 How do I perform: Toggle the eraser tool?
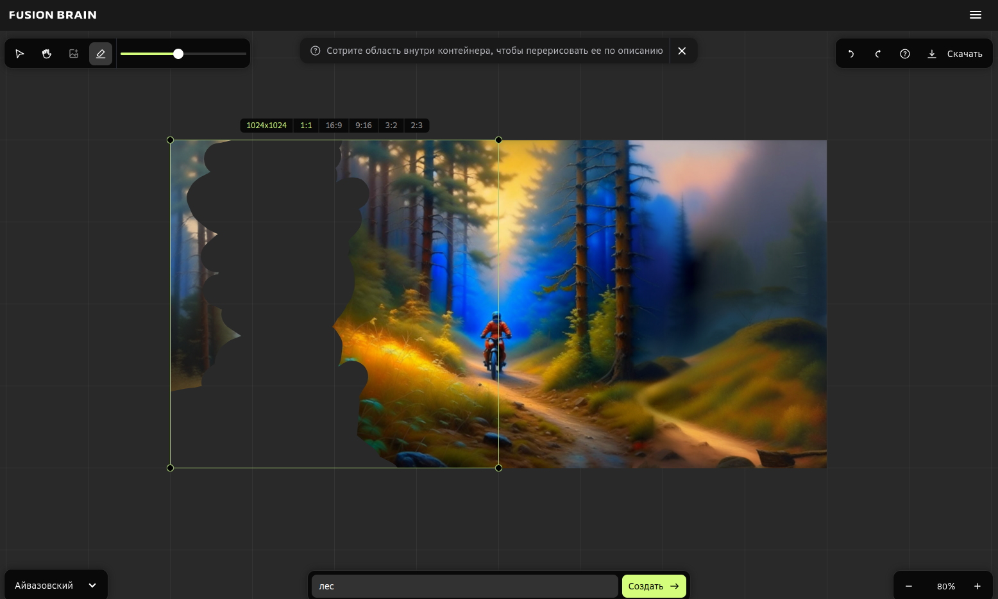pyautogui.click(x=101, y=54)
